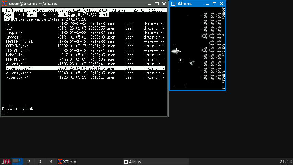Click the XTerm window menu icon
The width and height of the screenshot is (293, 165).
(x=4, y=3)
